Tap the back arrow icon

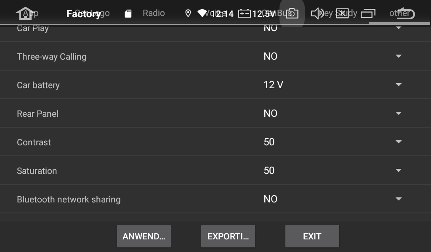[406, 13]
